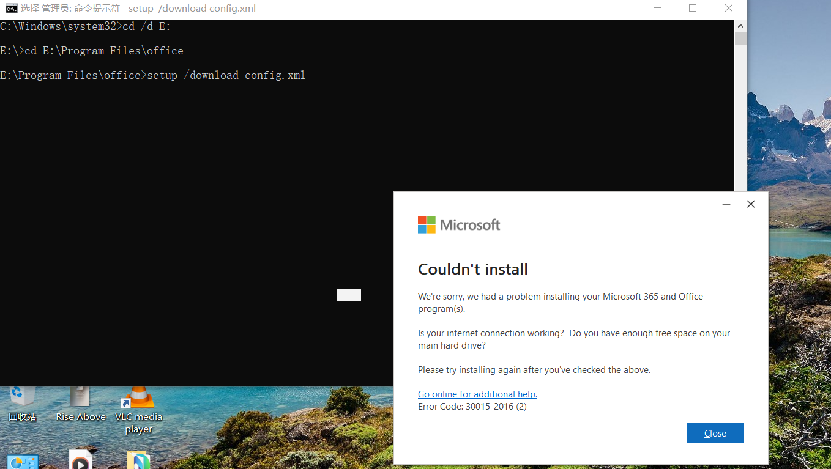Click the 'Error Code: 30015-2016 (2)' text
This screenshot has width=831, height=469.
472,407
